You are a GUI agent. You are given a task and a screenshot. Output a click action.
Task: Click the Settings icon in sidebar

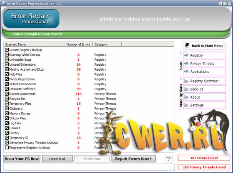(x=186, y=105)
